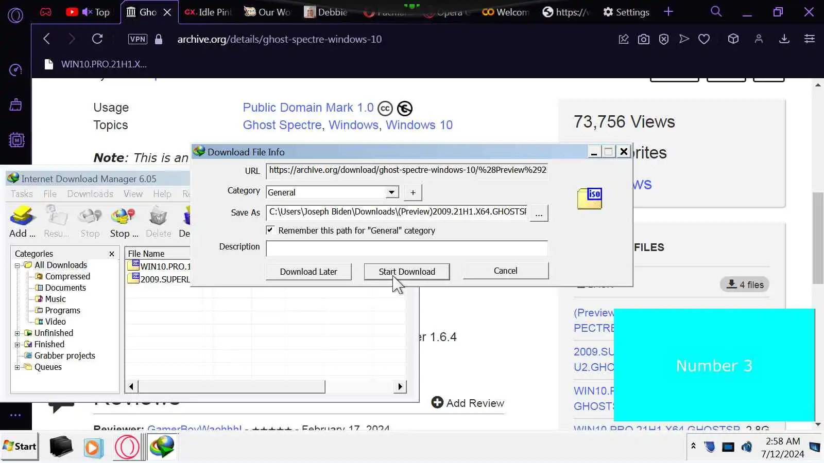Click the site security lock icon
Image resolution: width=824 pixels, height=463 pixels.
159,39
